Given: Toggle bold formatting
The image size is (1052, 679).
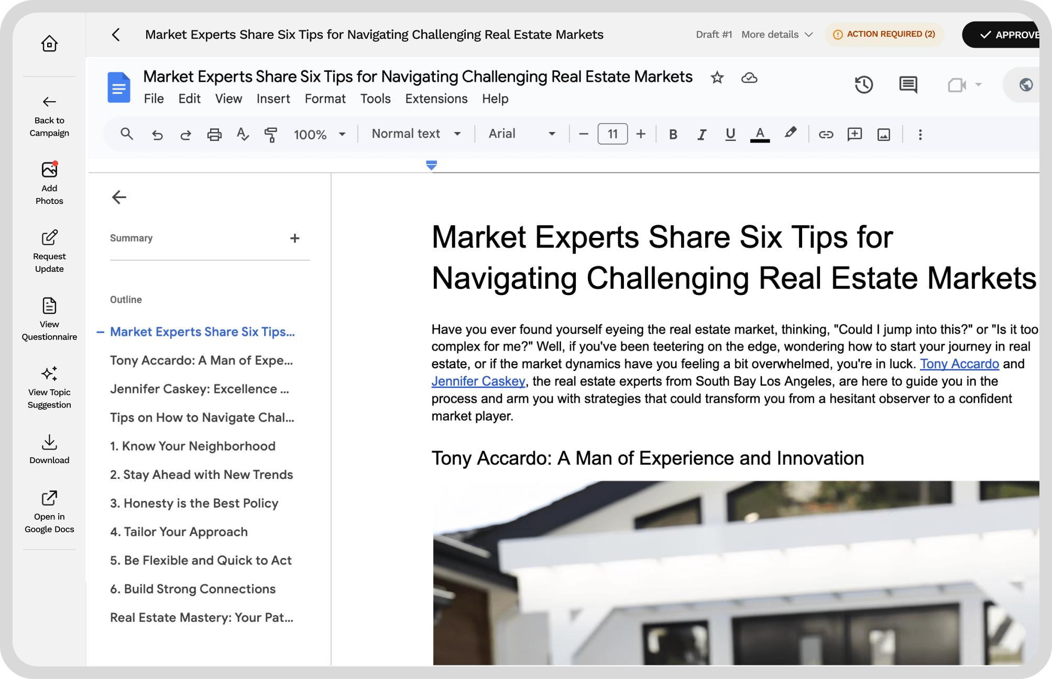Looking at the screenshot, I should (673, 135).
